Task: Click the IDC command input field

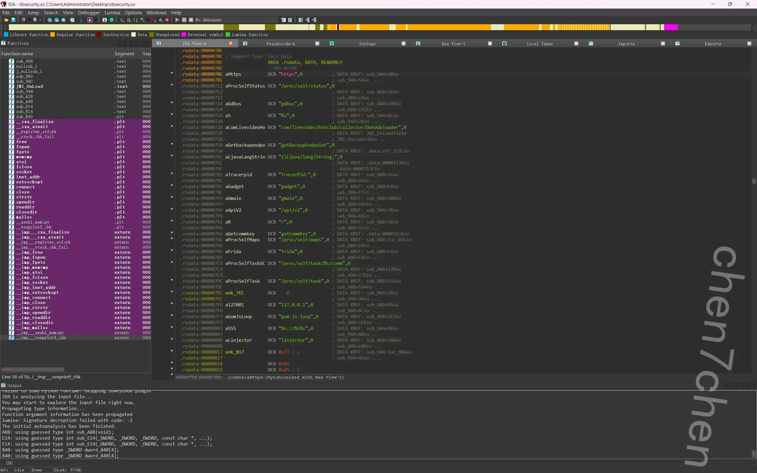Action: [388, 463]
